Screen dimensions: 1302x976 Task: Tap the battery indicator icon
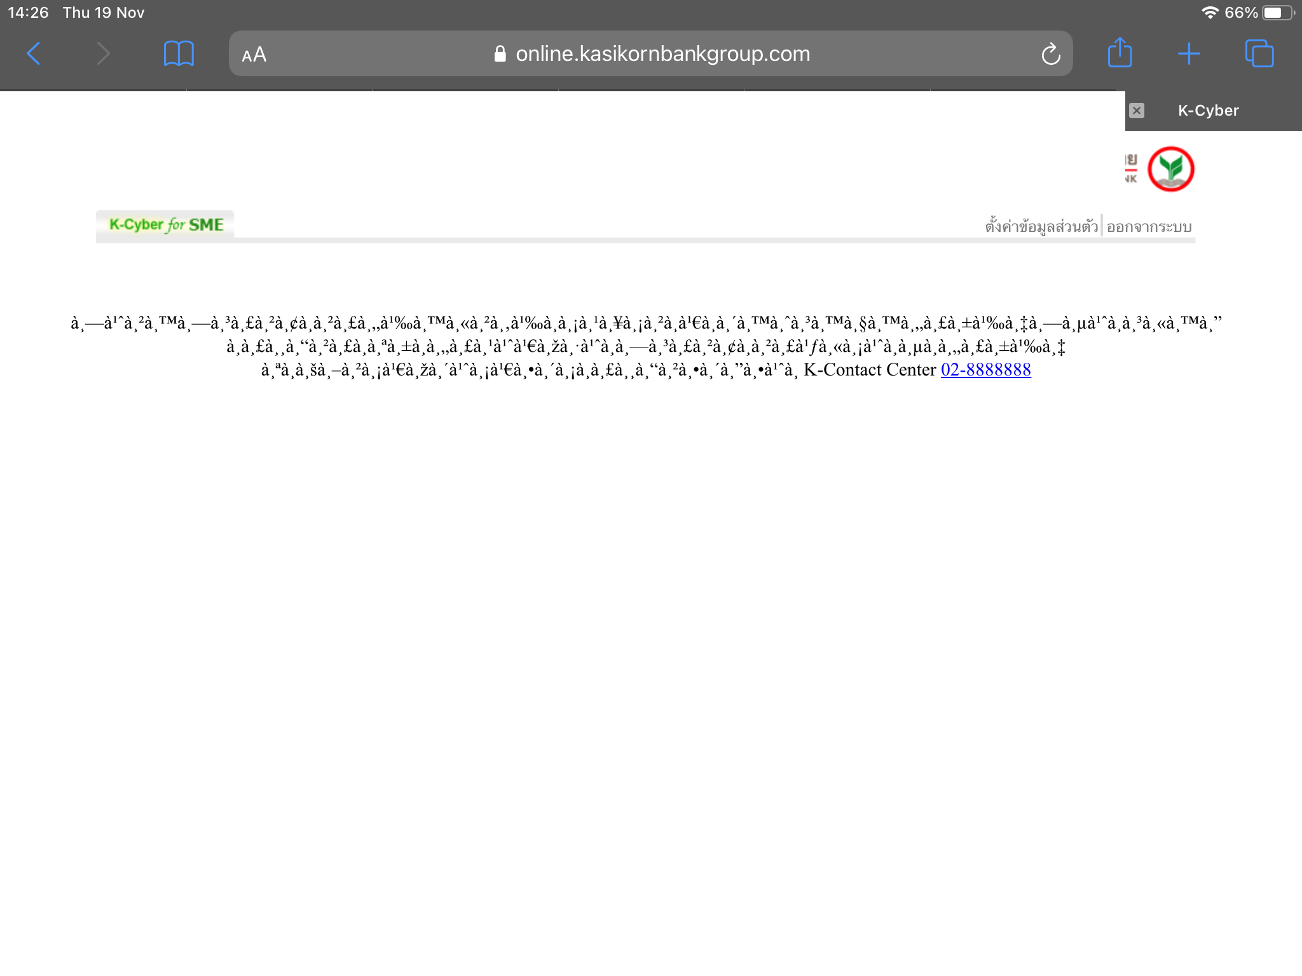pos(1278,13)
